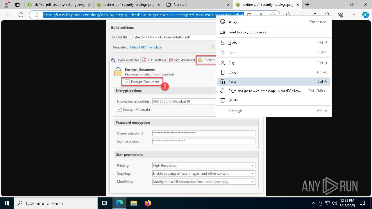Refresh the current page
The width and height of the screenshot is (372, 209).
coord(21,15)
